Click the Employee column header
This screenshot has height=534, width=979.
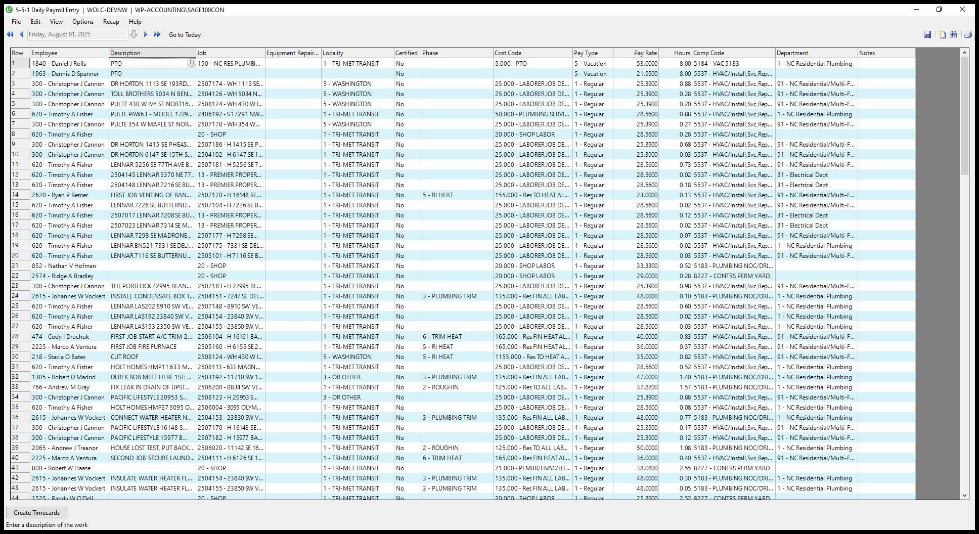pyautogui.click(x=69, y=53)
